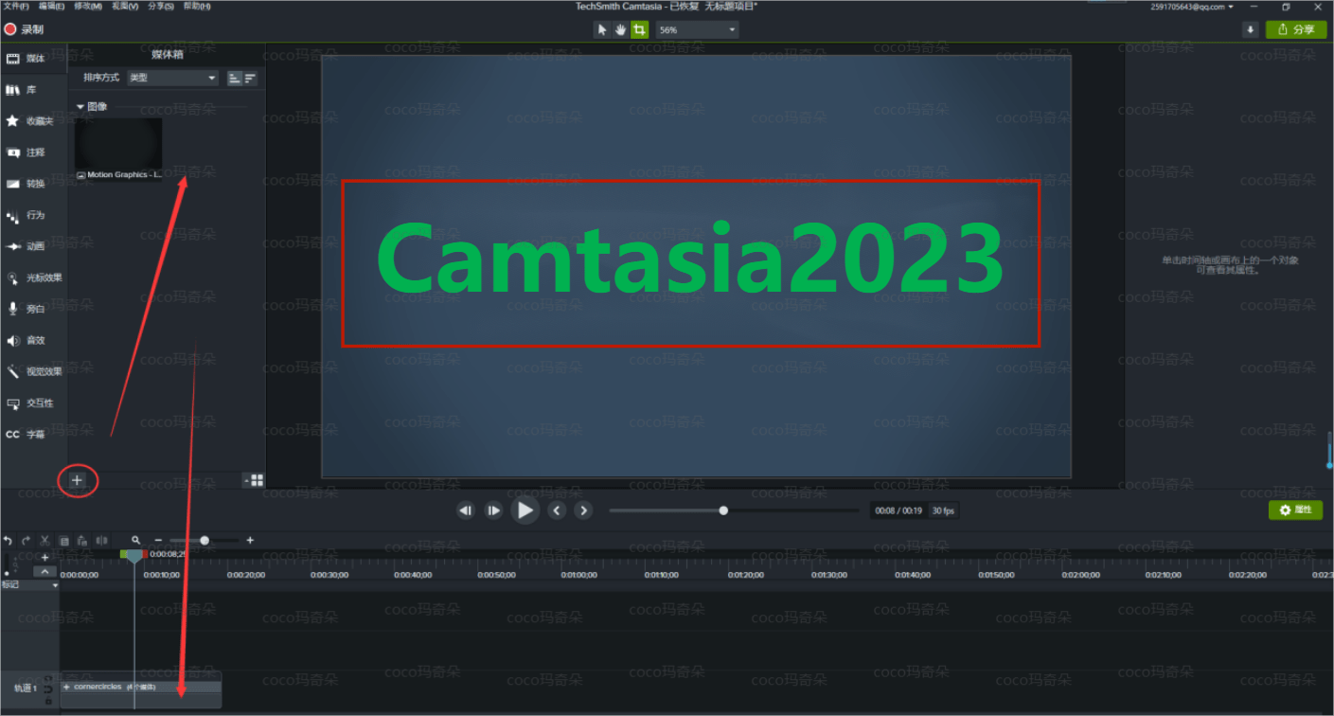
Task: Click the large Play button
Action: pyautogui.click(x=525, y=510)
